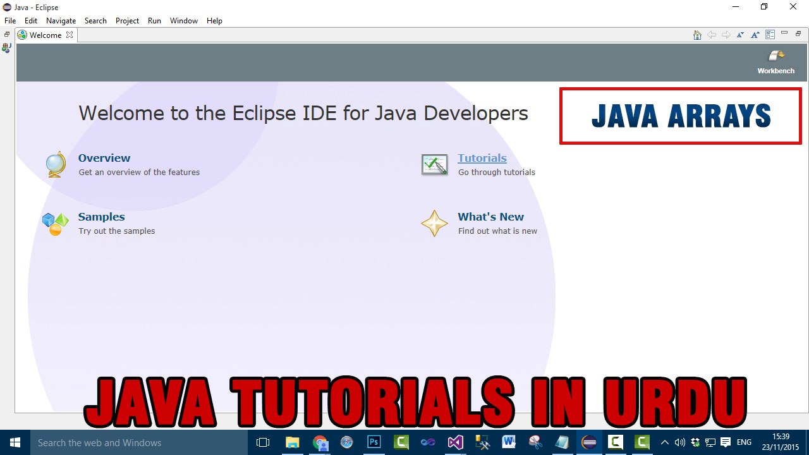Viewport: 809px width, 455px height.
Task: Open Microsoft Word from the taskbar
Action: 509,442
